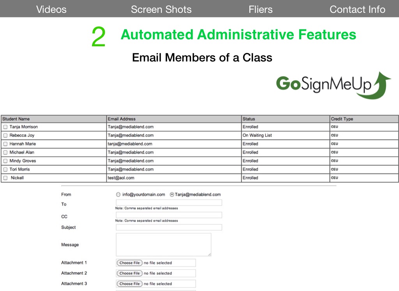Viewport: 399px width, 291px height.
Task: Tick the Hannah Marie checkbox
Action: pos(5,144)
